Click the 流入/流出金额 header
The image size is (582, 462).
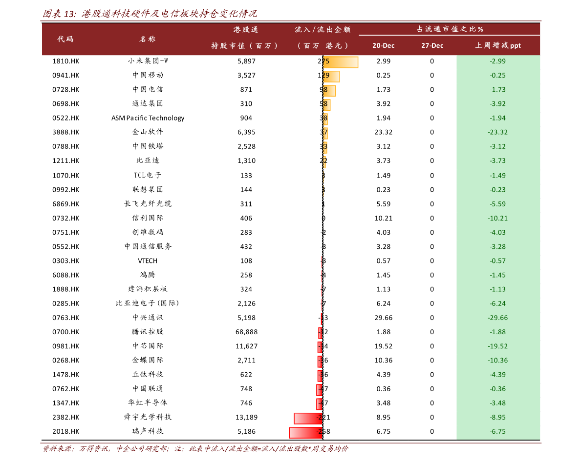coord(323,38)
